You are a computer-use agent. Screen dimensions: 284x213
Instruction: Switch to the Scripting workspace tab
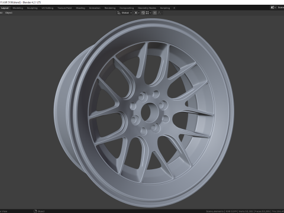[x=165, y=8]
